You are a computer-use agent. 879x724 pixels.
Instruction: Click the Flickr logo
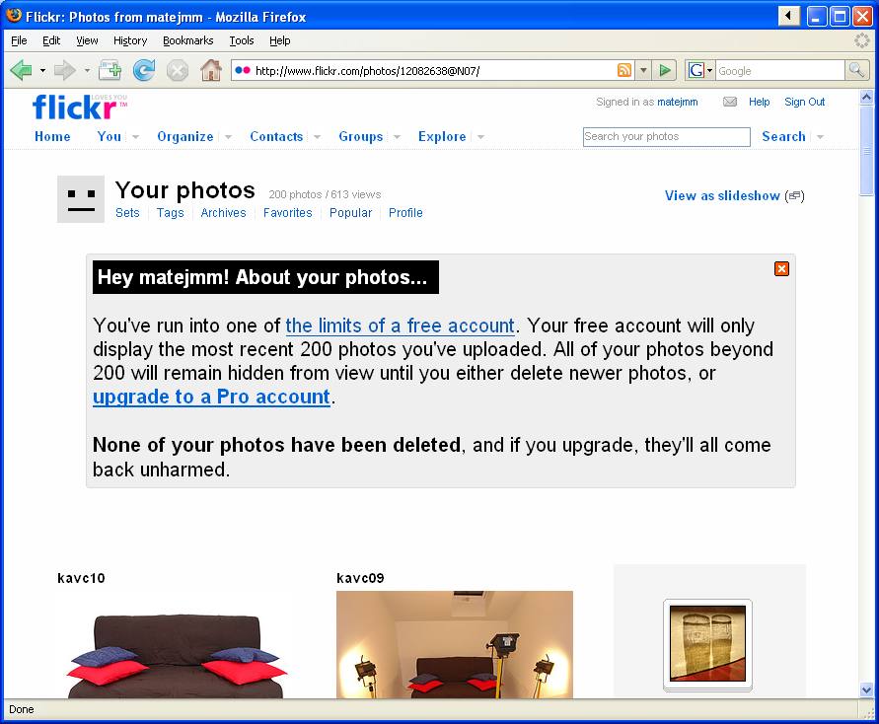pos(79,107)
